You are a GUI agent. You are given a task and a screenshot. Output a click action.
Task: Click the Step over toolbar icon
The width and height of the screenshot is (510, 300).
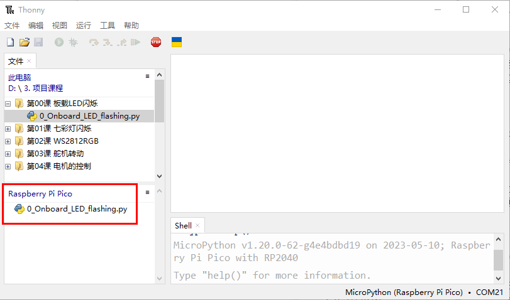94,42
